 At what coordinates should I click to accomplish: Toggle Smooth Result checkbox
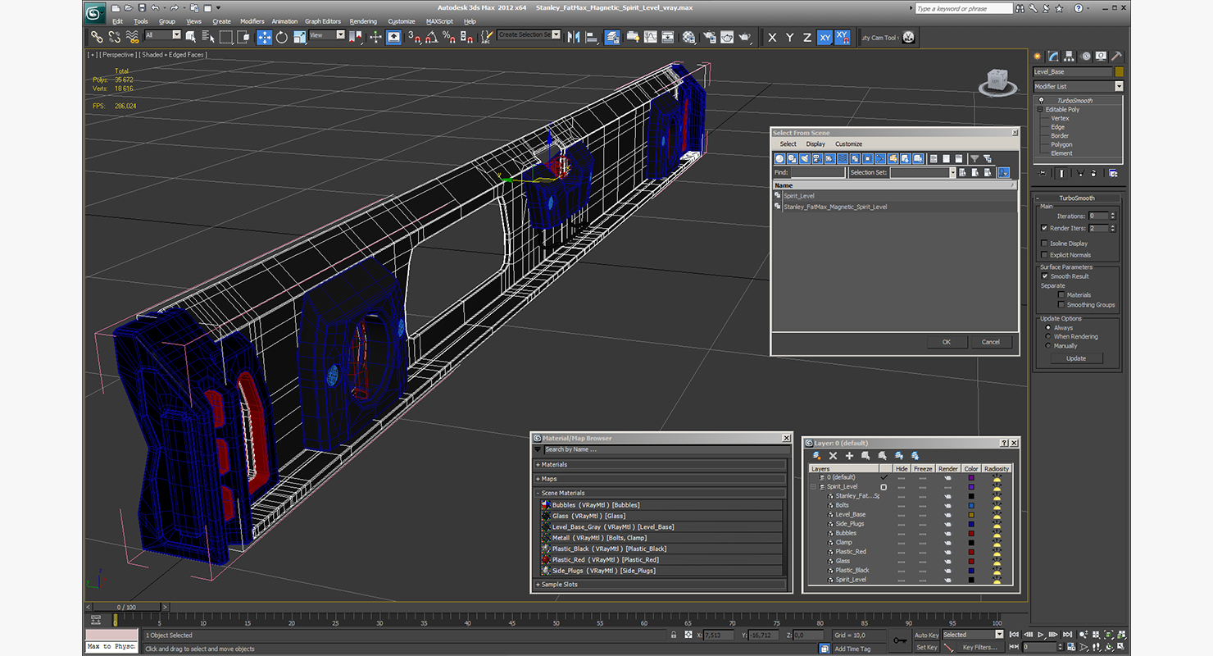[1044, 276]
